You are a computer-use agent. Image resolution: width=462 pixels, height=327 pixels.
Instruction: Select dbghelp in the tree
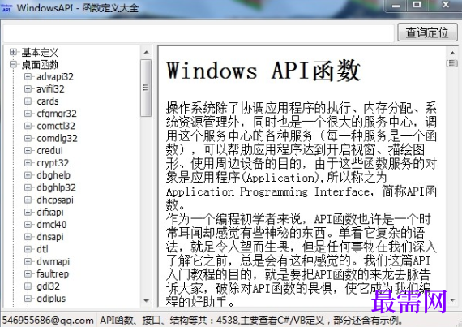53,175
